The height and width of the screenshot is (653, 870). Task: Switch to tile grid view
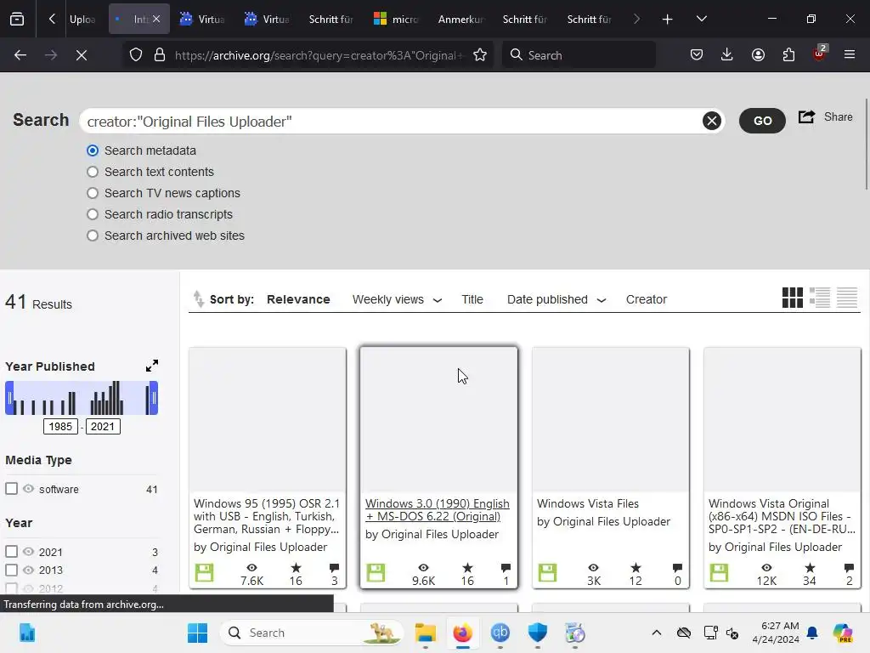793,298
